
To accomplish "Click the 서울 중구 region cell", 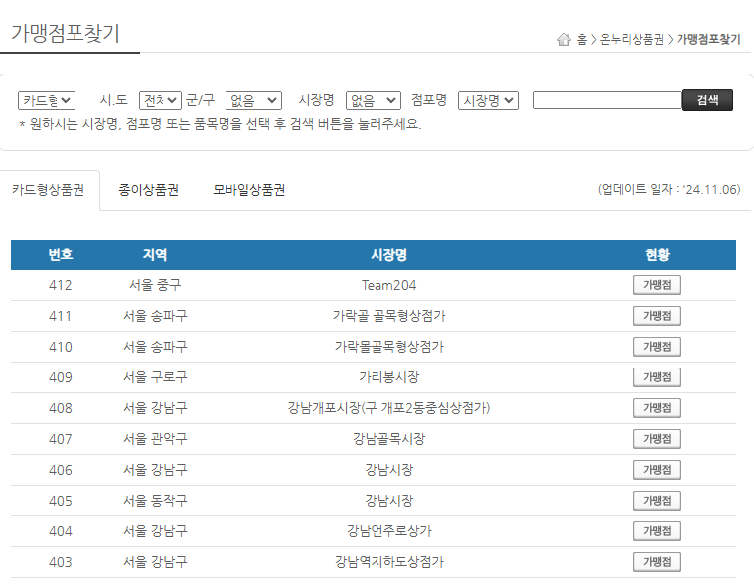I will [155, 285].
